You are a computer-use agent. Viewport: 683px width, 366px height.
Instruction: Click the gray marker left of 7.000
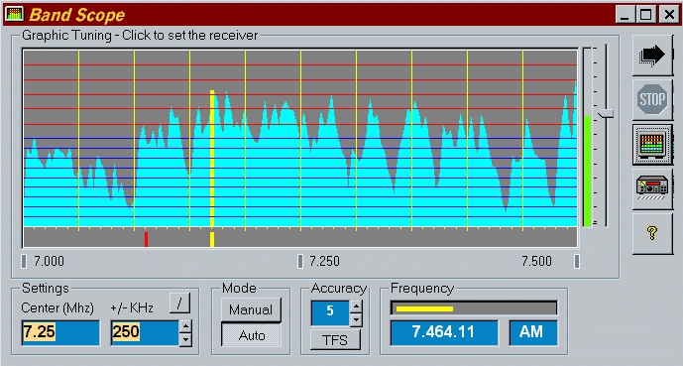coord(24,262)
